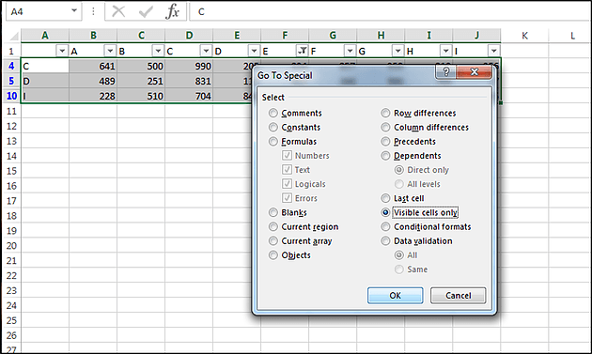Click the formula bar expand dots handle

coord(93,11)
